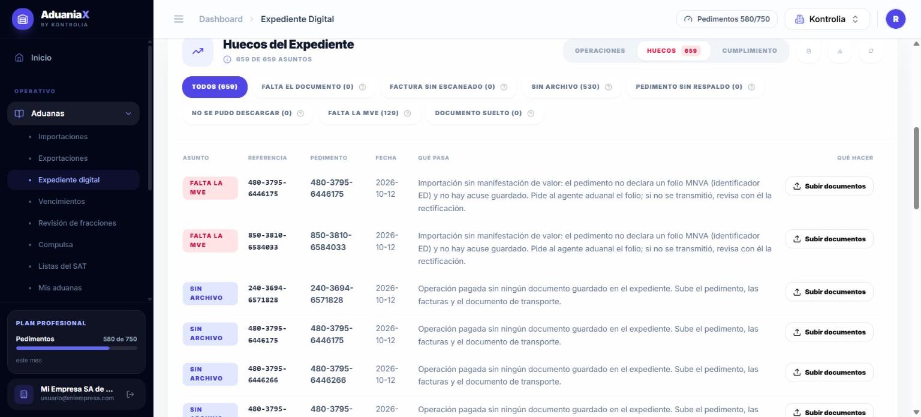Filter by Falta el documento (0)
Image resolution: width=921 pixels, height=417 pixels.
coord(314,87)
